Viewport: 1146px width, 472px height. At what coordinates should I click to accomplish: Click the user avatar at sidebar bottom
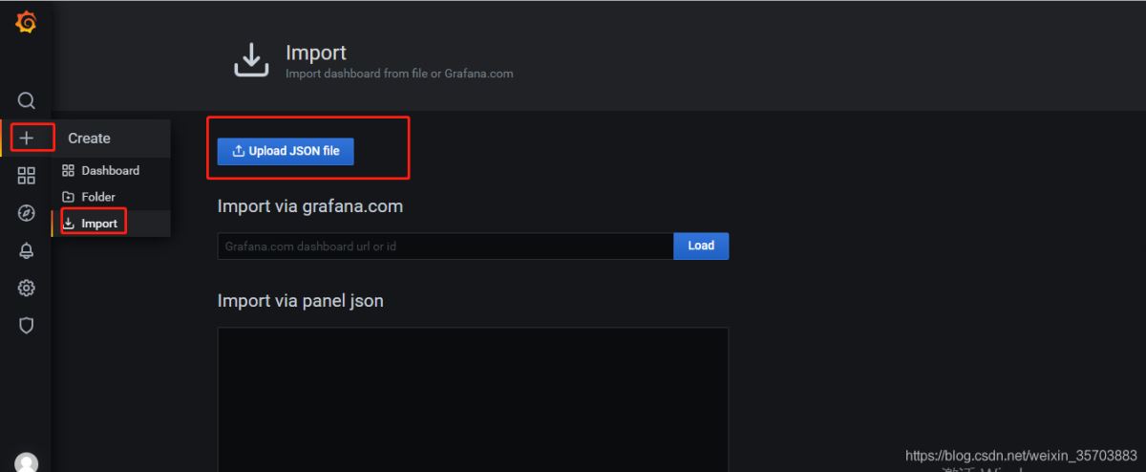tap(27, 462)
